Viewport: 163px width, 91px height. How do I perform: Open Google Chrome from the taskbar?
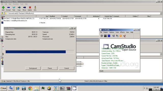tap(30, 88)
